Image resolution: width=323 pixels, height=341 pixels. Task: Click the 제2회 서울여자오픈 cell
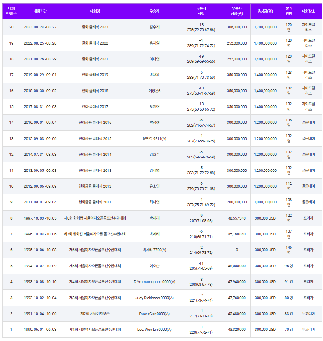[95, 313]
